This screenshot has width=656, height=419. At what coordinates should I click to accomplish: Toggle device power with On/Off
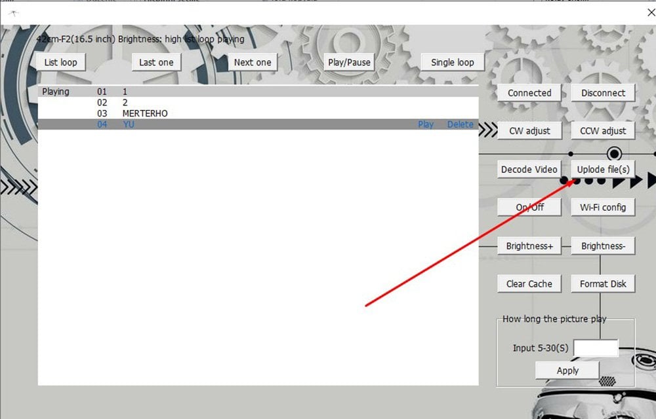529,208
